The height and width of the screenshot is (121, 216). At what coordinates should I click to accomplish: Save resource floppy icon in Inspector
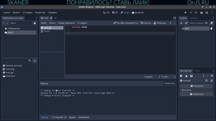tap(191, 76)
